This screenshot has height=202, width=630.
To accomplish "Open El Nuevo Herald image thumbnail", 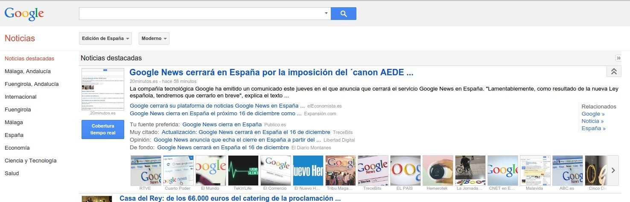I will 308,171.
